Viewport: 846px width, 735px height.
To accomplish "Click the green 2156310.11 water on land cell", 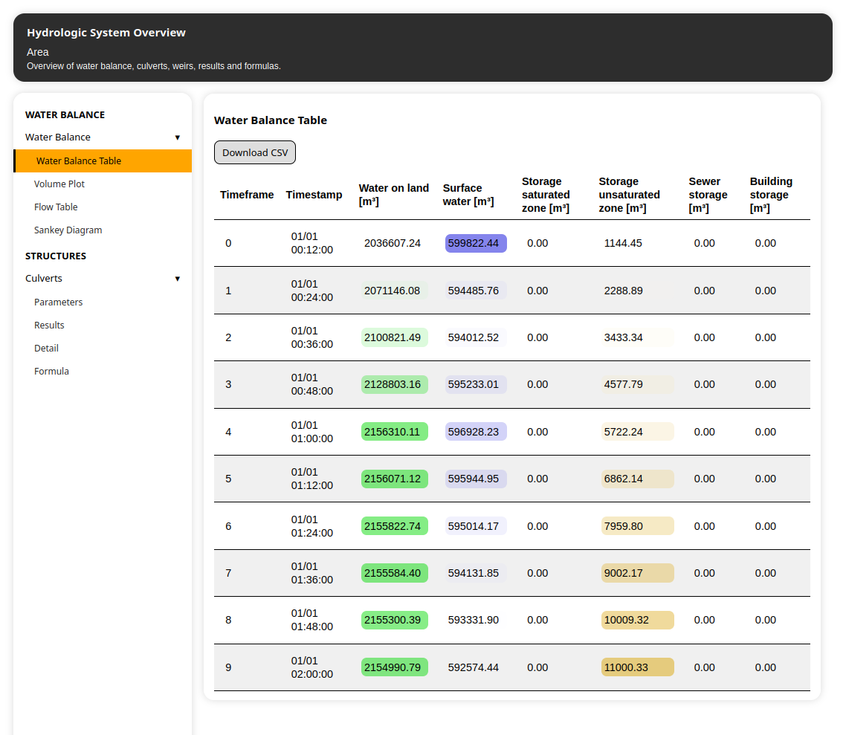I will click(x=394, y=432).
